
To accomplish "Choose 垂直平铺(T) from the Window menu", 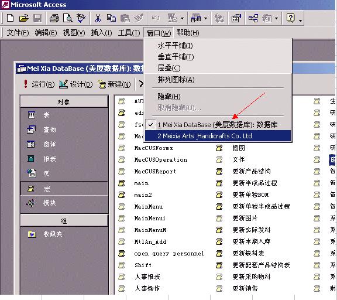I will click(x=218, y=57).
